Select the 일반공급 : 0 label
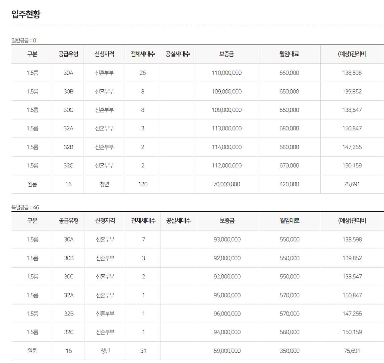The height and width of the screenshot is (363, 384). click(24, 40)
